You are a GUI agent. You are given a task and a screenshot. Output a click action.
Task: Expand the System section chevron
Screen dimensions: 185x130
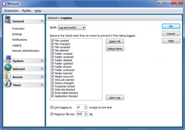coord(42,61)
